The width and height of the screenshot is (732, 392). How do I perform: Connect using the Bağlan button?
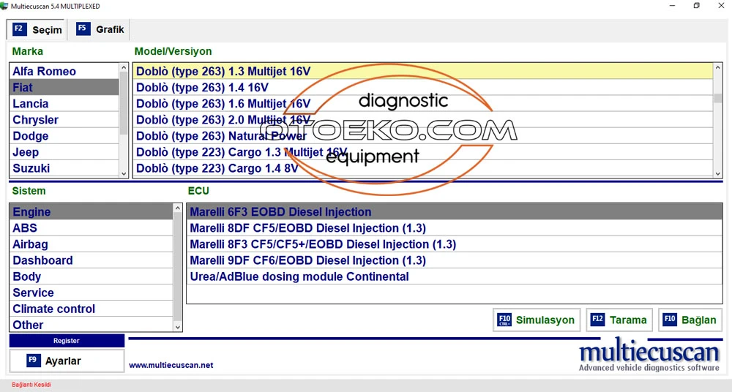click(x=690, y=320)
